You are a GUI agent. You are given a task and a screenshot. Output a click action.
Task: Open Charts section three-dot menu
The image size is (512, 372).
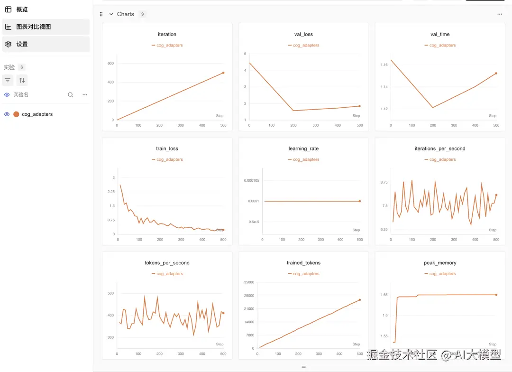click(500, 14)
